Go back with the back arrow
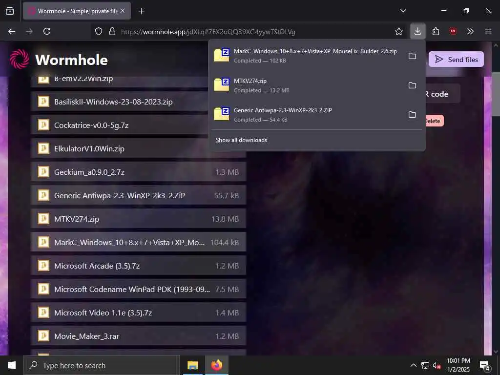The image size is (500, 375). pos(12,31)
